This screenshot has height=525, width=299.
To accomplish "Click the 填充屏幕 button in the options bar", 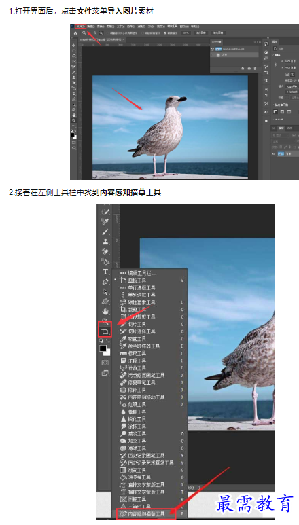I will (218, 33).
